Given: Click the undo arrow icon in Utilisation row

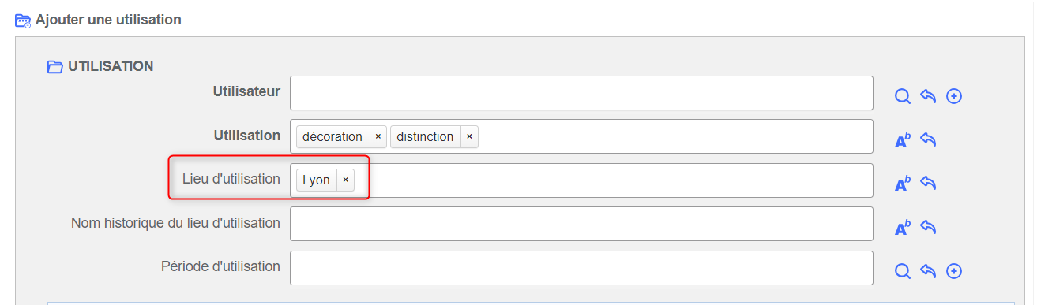Looking at the screenshot, I should [x=929, y=139].
